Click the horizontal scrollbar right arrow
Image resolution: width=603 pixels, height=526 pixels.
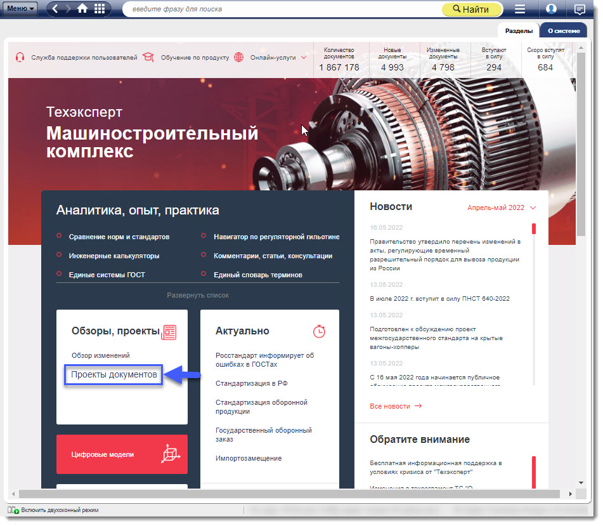570,494
